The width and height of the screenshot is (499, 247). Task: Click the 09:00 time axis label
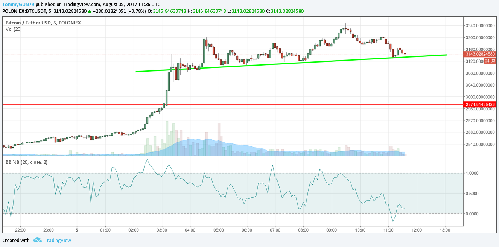(332, 230)
